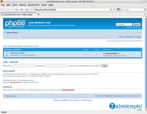Open the View active topics link
Viewport: 147px width, 114px height.
pyautogui.click(x=31, y=46)
